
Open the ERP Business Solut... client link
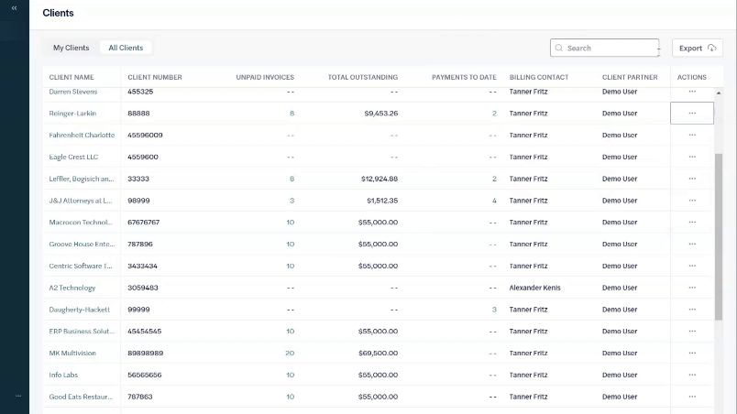click(x=82, y=332)
